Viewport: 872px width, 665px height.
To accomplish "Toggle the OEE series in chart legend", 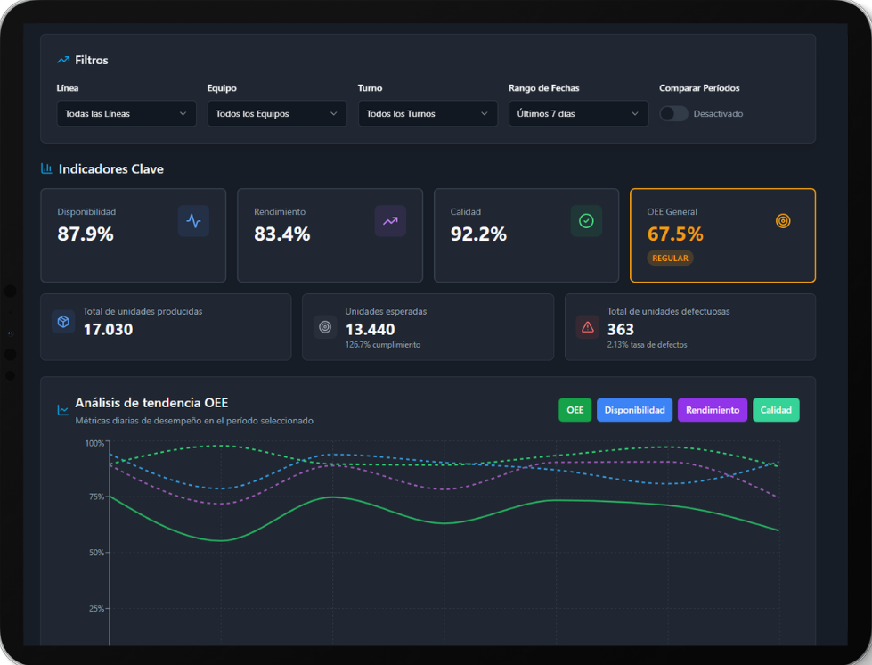I will pos(575,410).
